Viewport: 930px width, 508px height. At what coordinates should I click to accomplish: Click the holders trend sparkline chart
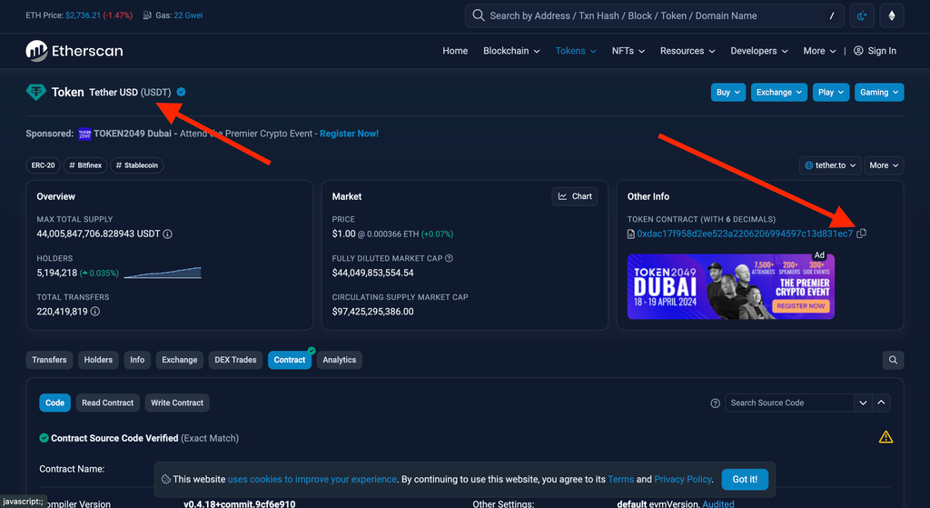click(x=163, y=273)
